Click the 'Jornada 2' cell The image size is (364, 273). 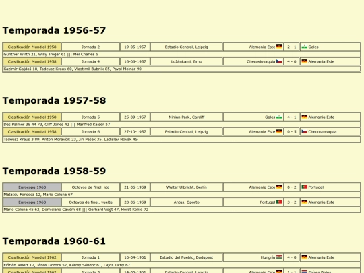pyautogui.click(x=90, y=47)
